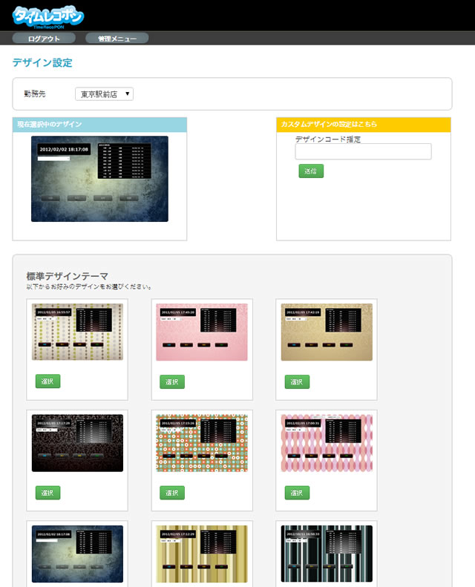Click the TimeRecoPON logo

click(48, 16)
